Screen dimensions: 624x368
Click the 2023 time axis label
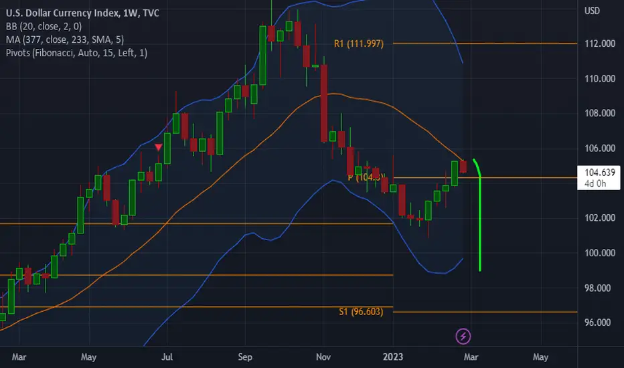(393, 357)
